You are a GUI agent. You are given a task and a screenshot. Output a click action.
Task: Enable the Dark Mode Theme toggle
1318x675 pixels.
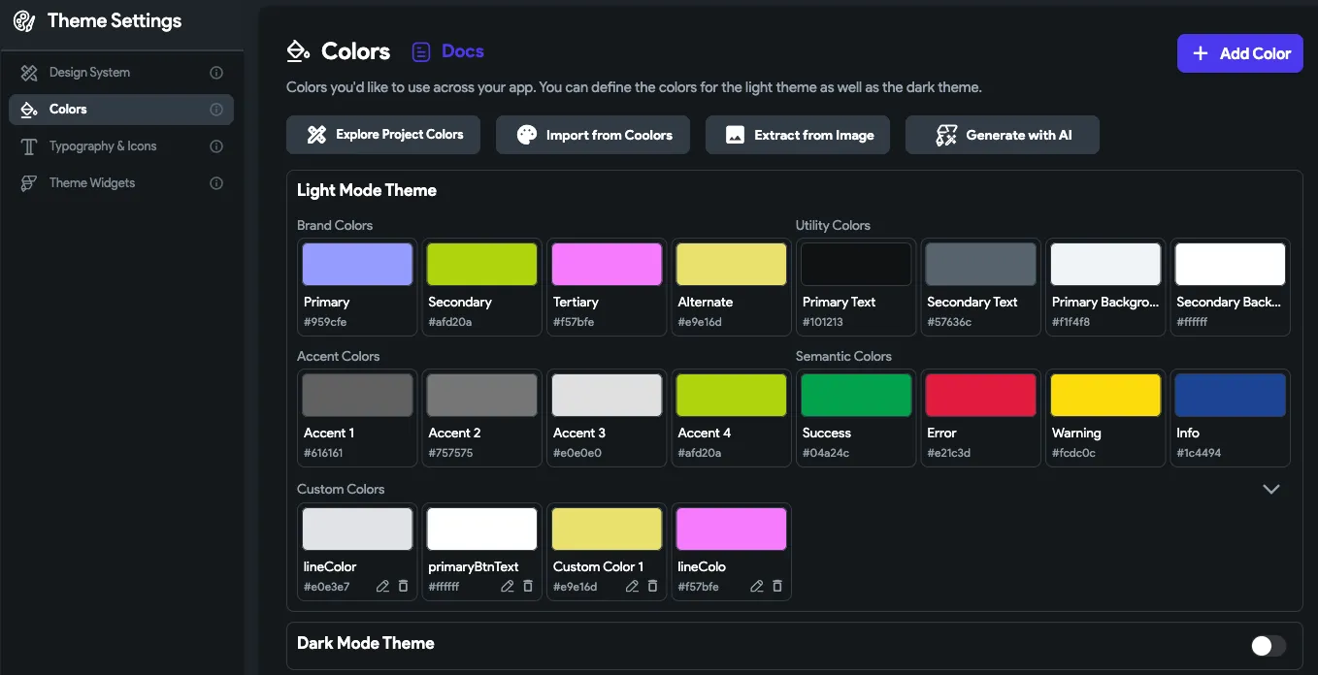[1268, 646]
